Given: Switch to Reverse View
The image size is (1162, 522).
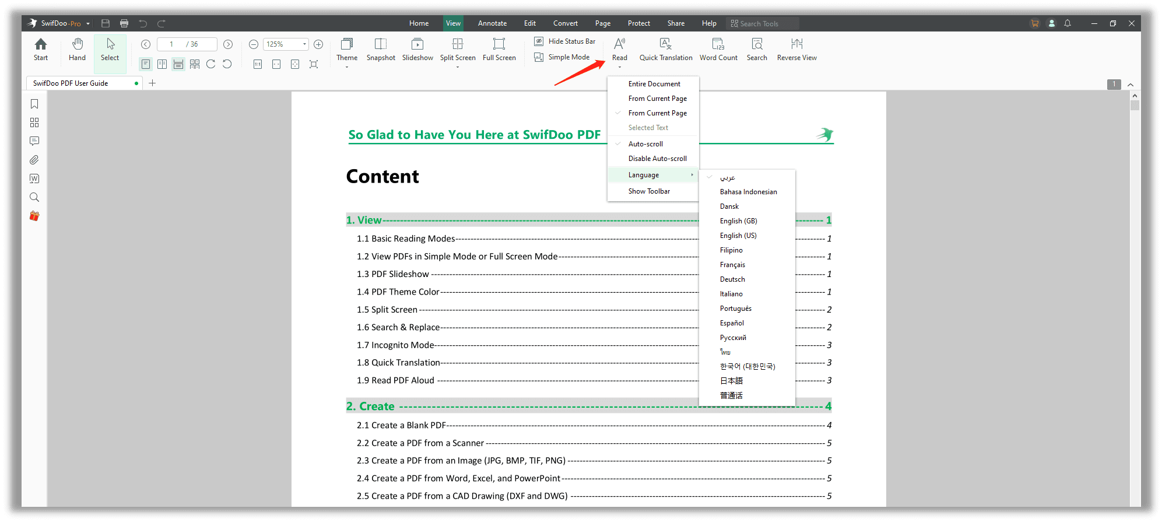Looking at the screenshot, I should [x=796, y=50].
